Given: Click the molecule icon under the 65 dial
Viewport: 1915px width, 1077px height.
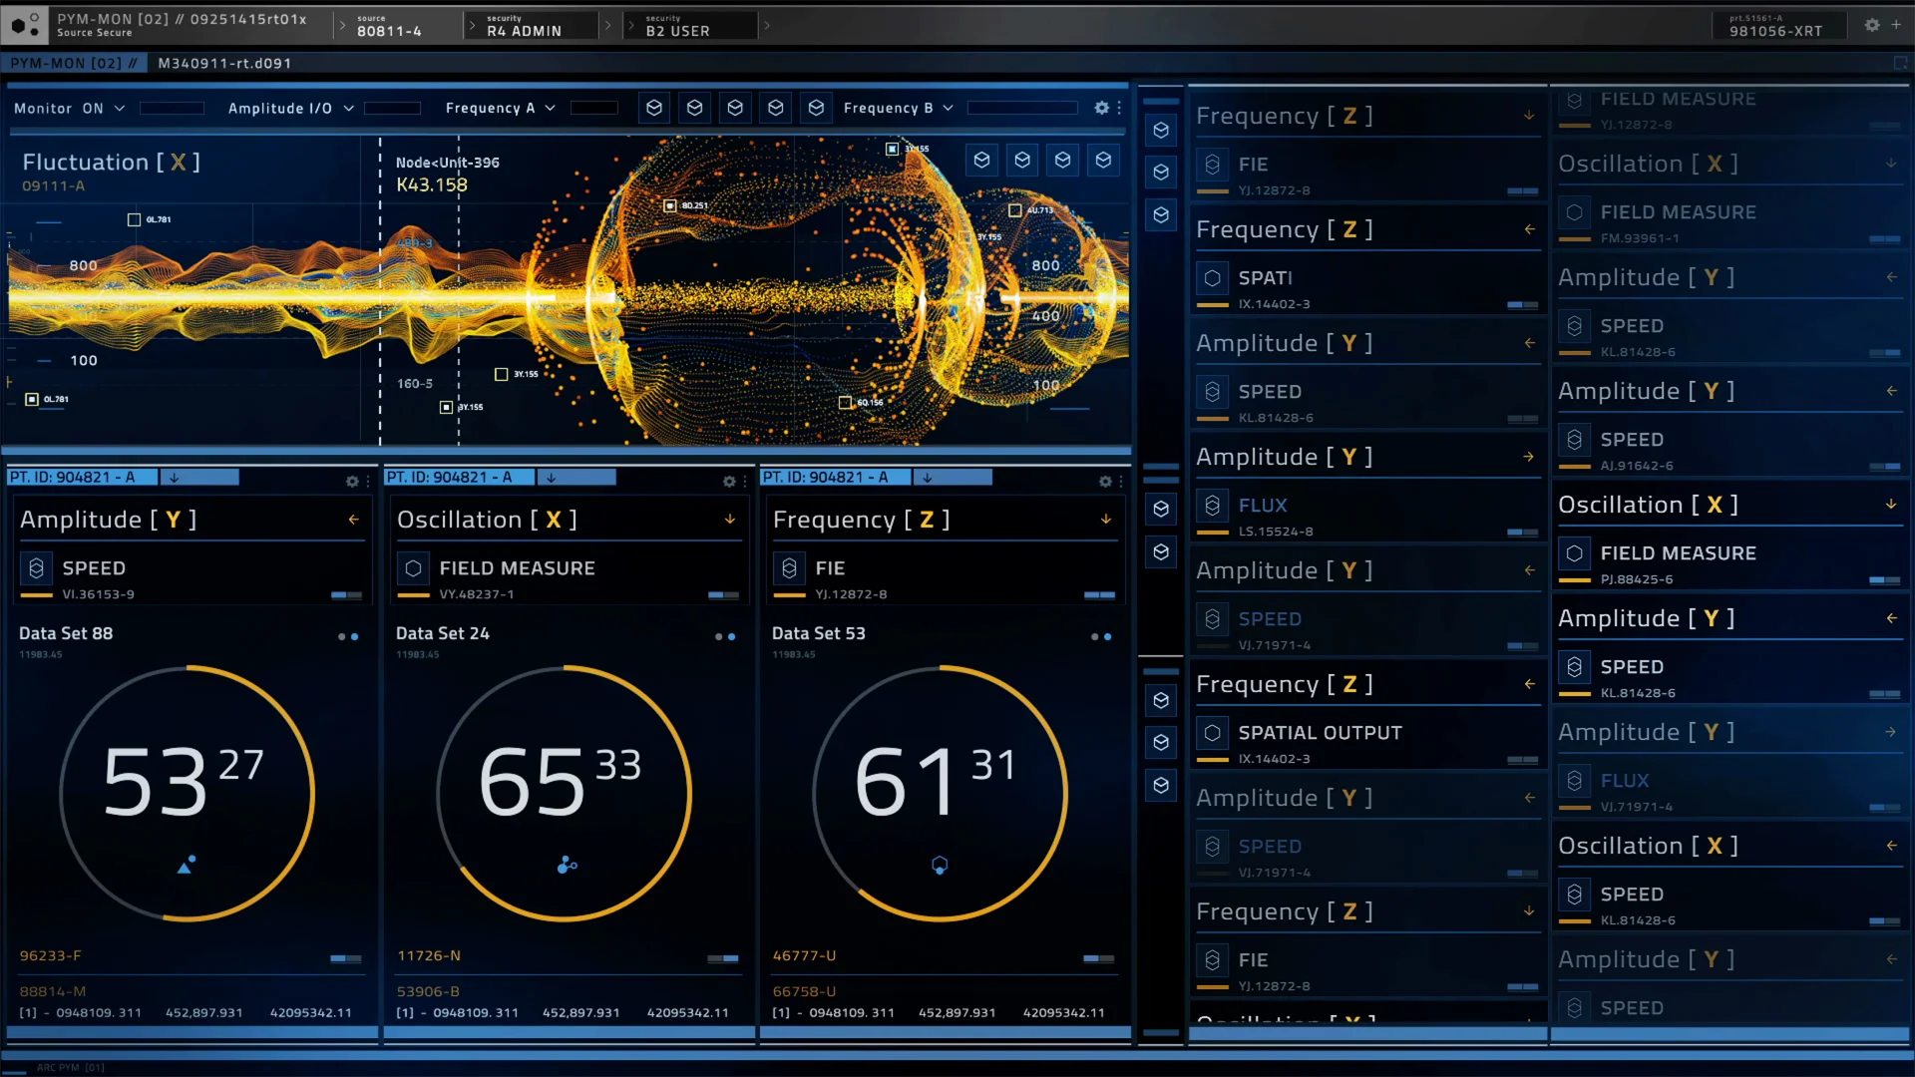Looking at the screenshot, I should click(567, 865).
